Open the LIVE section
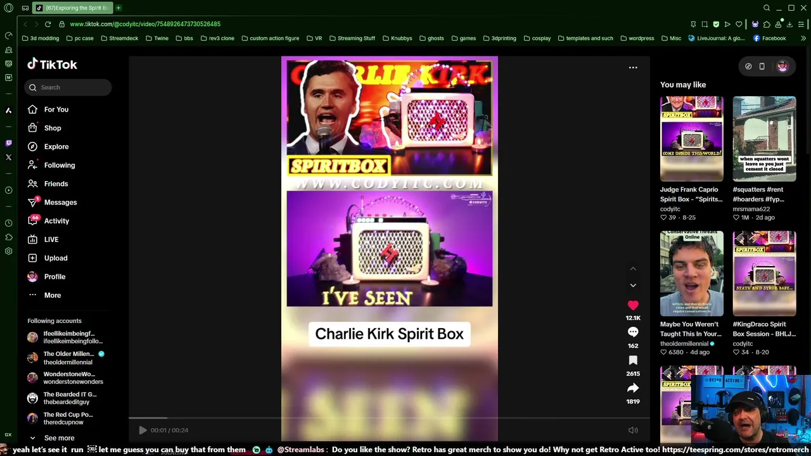This screenshot has height=456, width=811. 43,239
